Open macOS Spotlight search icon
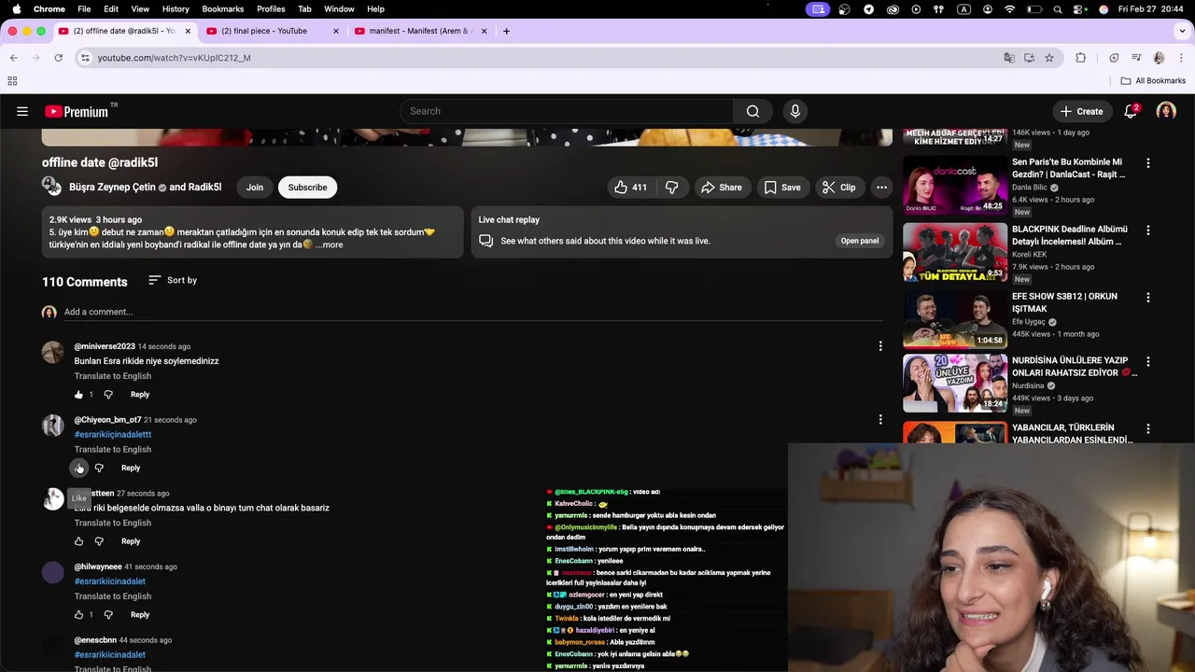 pos(1058,9)
